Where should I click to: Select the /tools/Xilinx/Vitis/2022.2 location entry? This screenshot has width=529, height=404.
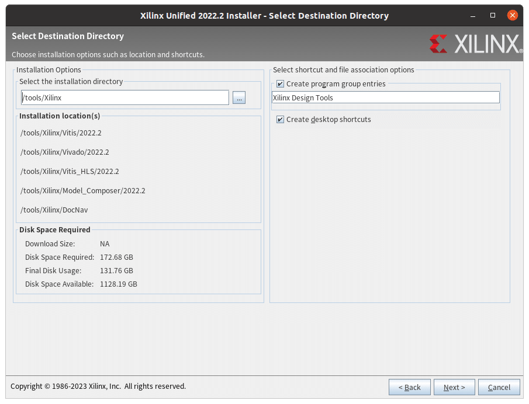tap(61, 133)
